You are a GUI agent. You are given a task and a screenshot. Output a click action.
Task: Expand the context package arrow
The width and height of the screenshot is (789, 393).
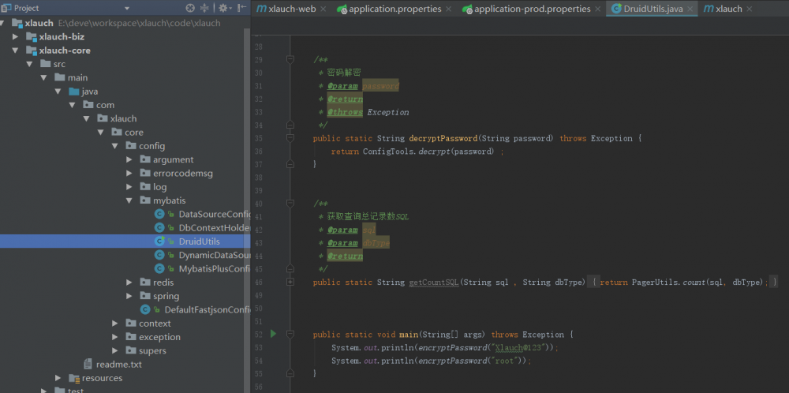[x=115, y=323]
